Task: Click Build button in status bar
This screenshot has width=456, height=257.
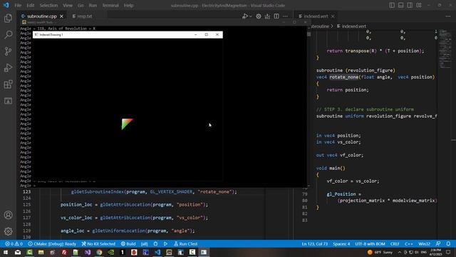Action: point(128,244)
